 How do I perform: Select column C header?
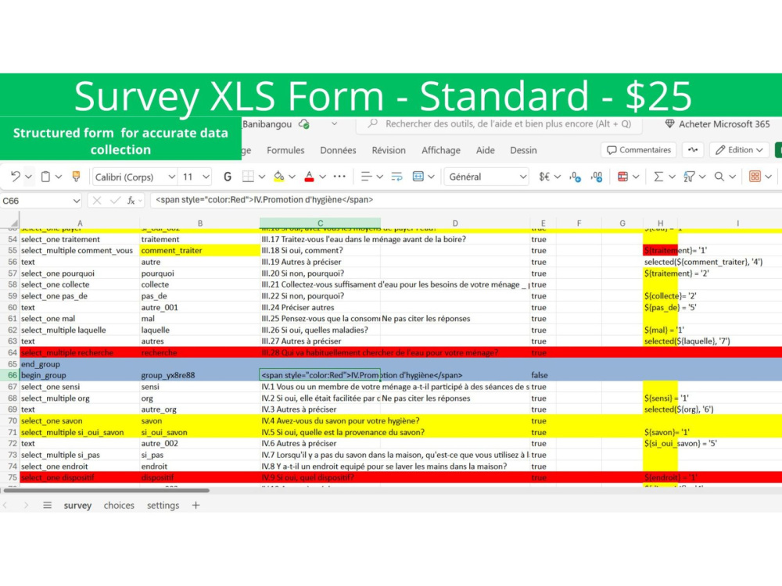(x=320, y=223)
